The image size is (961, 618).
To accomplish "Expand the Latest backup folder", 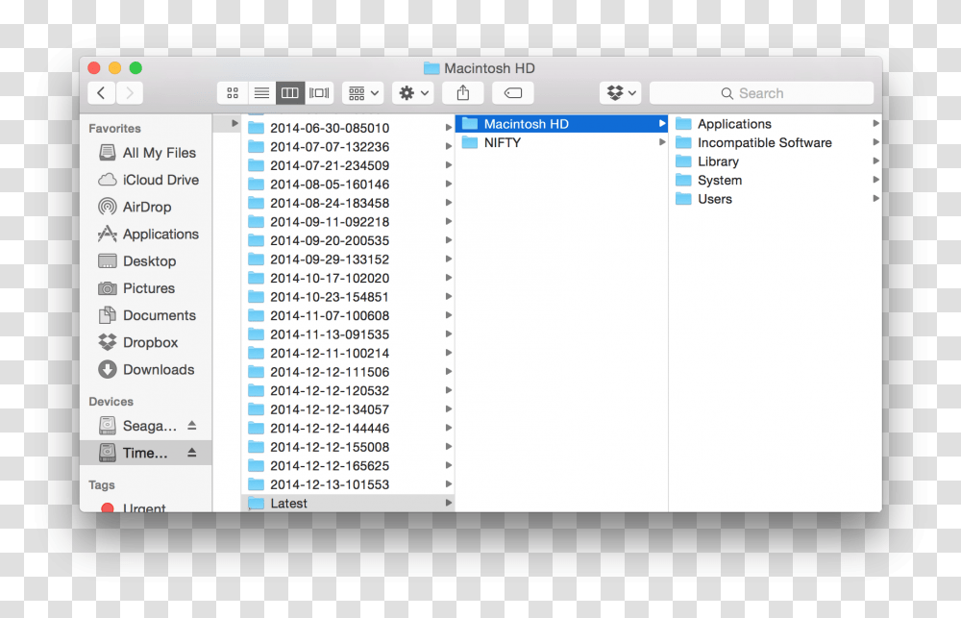I will pyautogui.click(x=288, y=504).
